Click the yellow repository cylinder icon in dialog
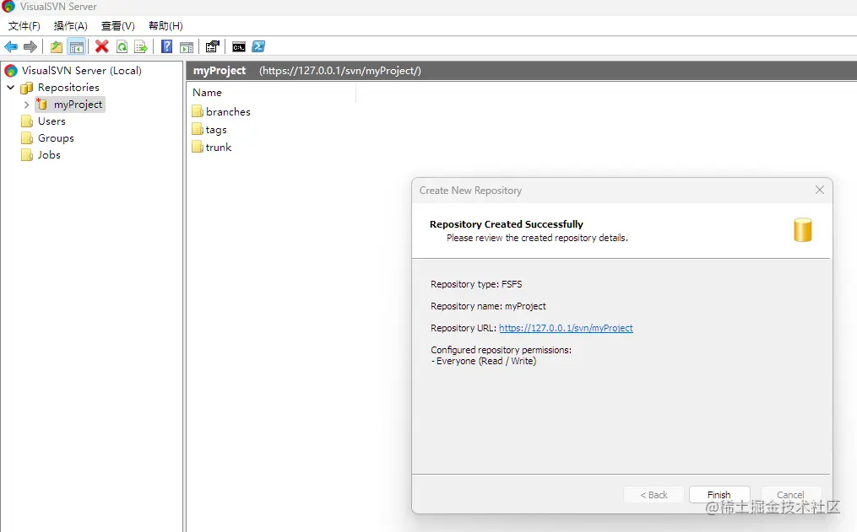 pyautogui.click(x=802, y=229)
